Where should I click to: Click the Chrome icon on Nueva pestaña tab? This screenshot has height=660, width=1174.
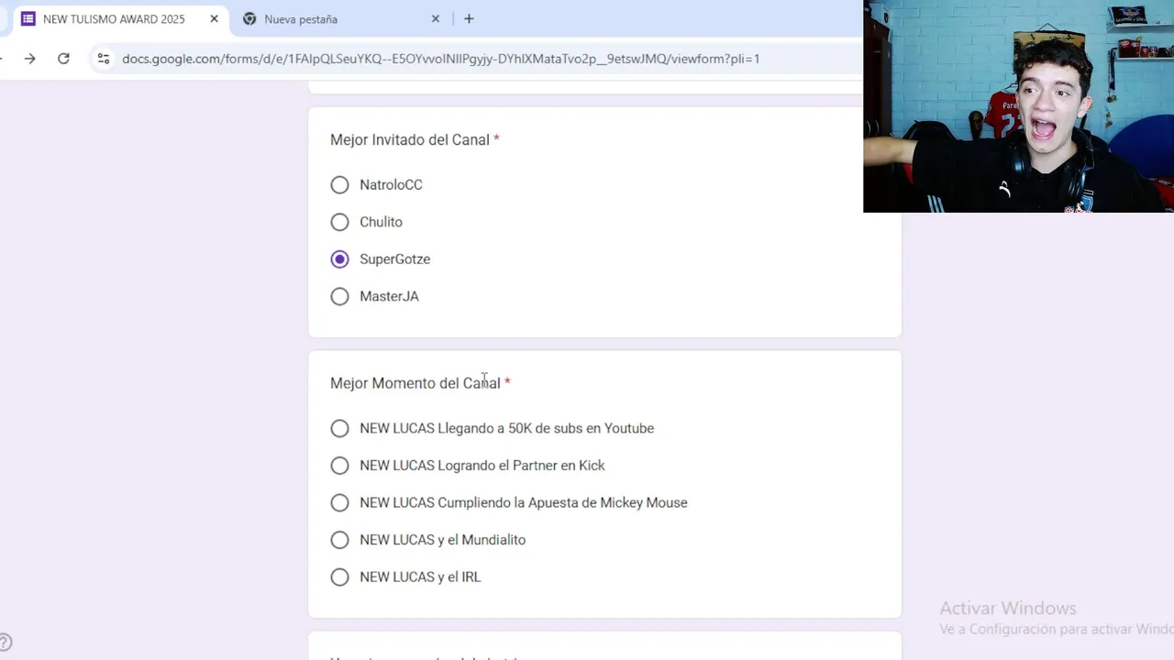click(249, 18)
